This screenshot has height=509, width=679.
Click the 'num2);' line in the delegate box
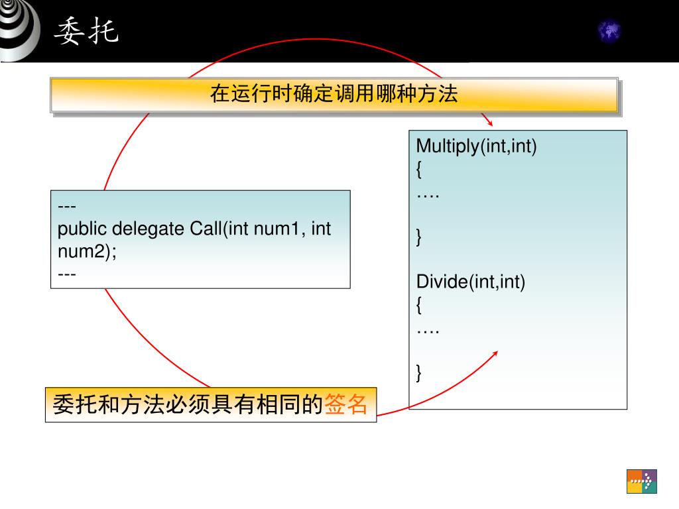point(87,251)
